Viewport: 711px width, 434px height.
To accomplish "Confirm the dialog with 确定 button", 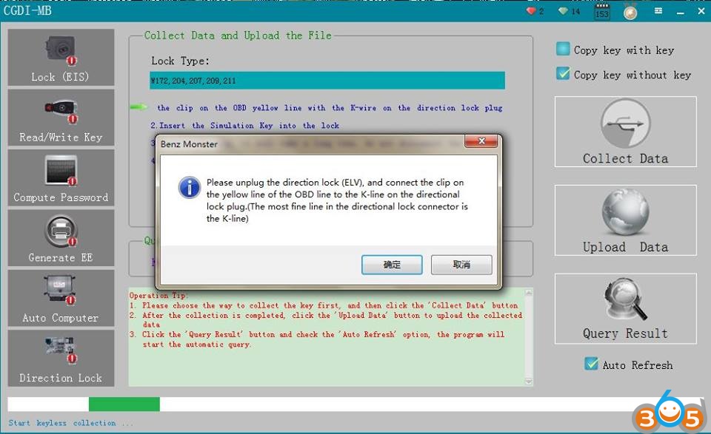I will point(392,265).
